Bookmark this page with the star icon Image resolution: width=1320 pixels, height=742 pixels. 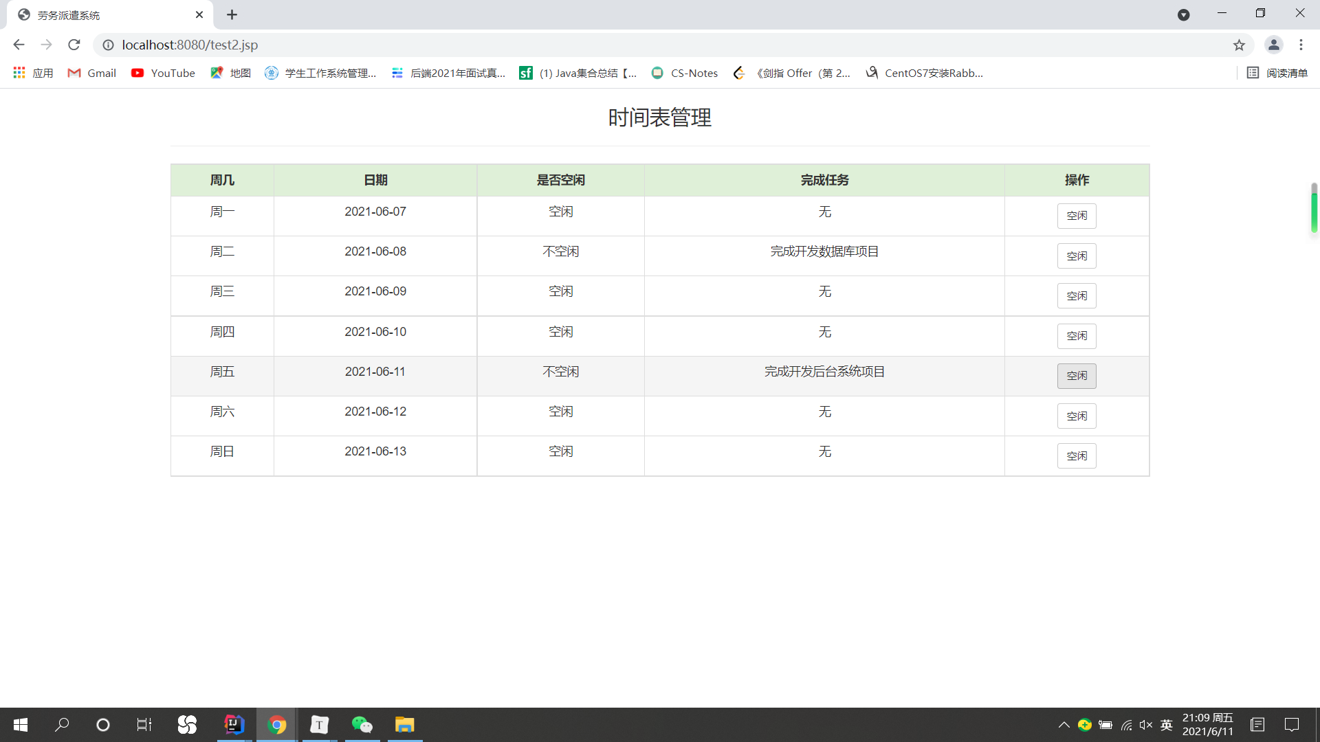(1239, 45)
